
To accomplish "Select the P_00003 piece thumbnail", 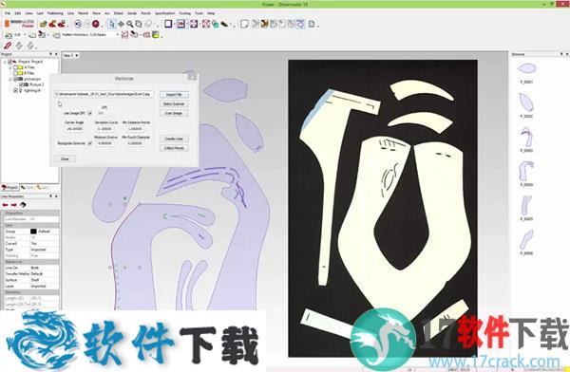I will coord(526,137).
